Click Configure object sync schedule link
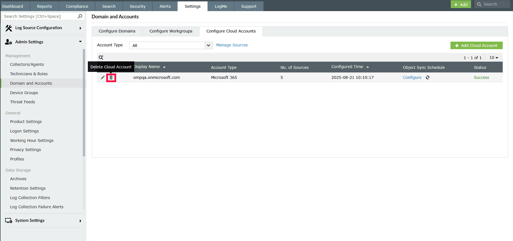 pos(412,77)
